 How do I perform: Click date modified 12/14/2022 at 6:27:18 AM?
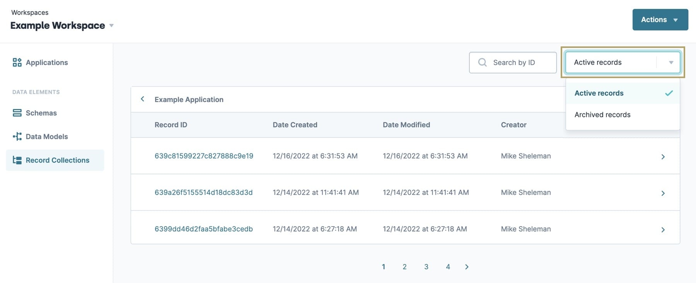(x=425, y=229)
